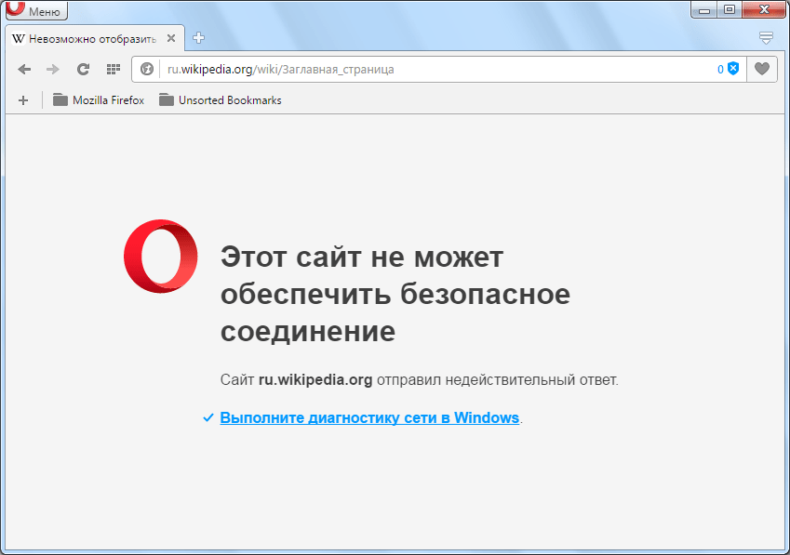This screenshot has width=790, height=555.
Task: Expand the Unsorted Bookmarks folder
Action: (220, 100)
